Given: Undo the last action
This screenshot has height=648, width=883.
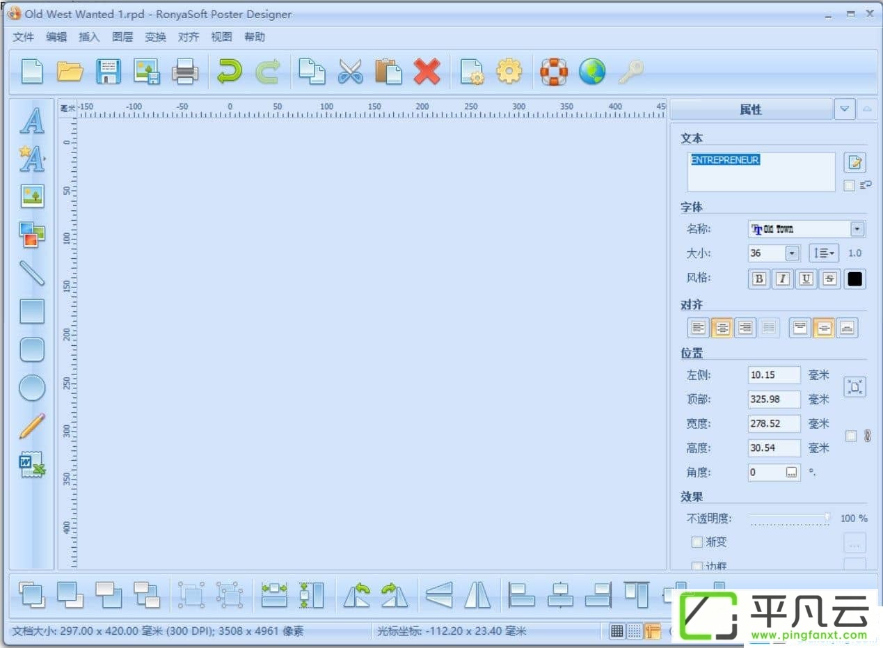Looking at the screenshot, I should (x=229, y=71).
